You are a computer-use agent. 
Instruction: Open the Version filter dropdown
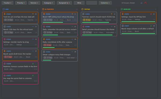34,3
